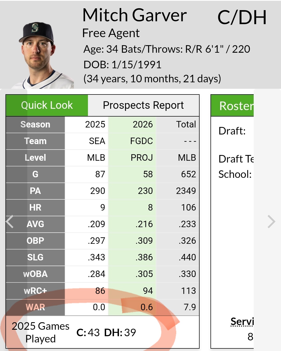Click the Mitch Garver name heading

tap(135, 15)
